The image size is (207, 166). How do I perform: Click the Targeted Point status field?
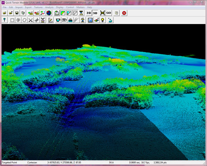(14, 162)
